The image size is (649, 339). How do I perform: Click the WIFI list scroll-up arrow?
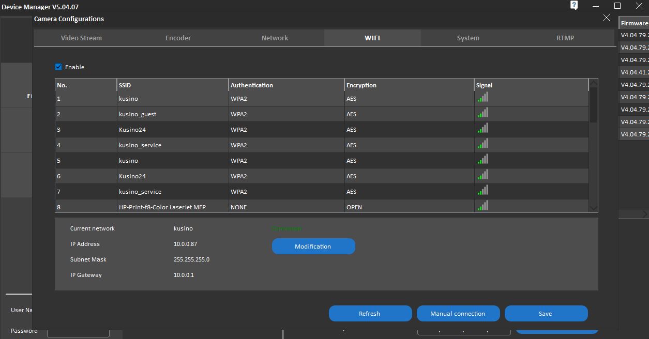click(593, 83)
